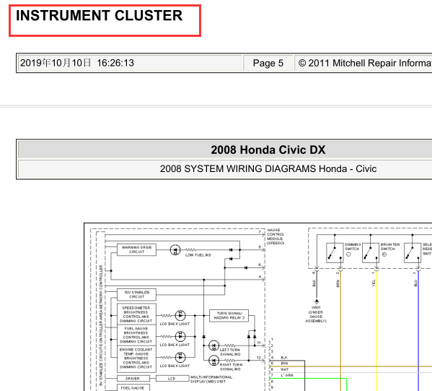Click the WARNING DRIVE CIRCUIT box
The image size is (432, 391).
(136, 249)
